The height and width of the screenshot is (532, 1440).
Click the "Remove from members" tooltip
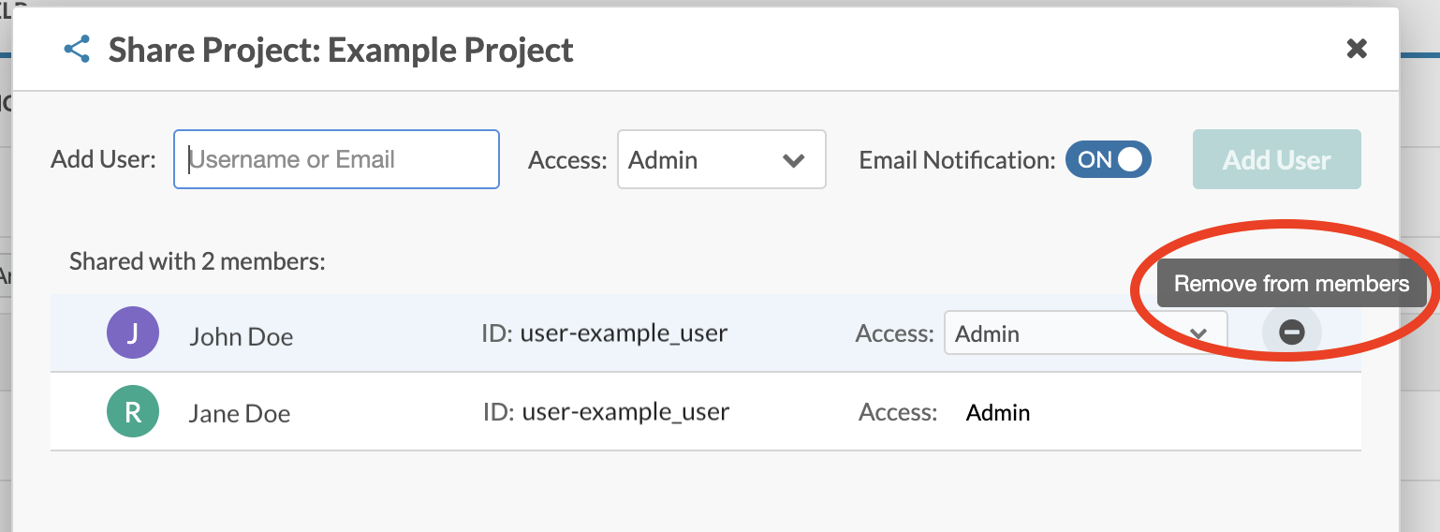coord(1291,284)
